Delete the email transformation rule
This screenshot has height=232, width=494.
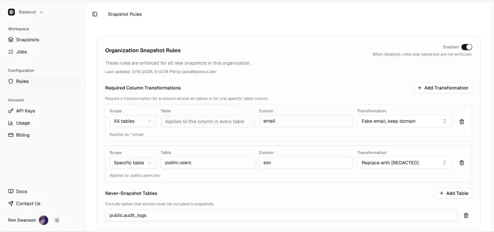461,121
